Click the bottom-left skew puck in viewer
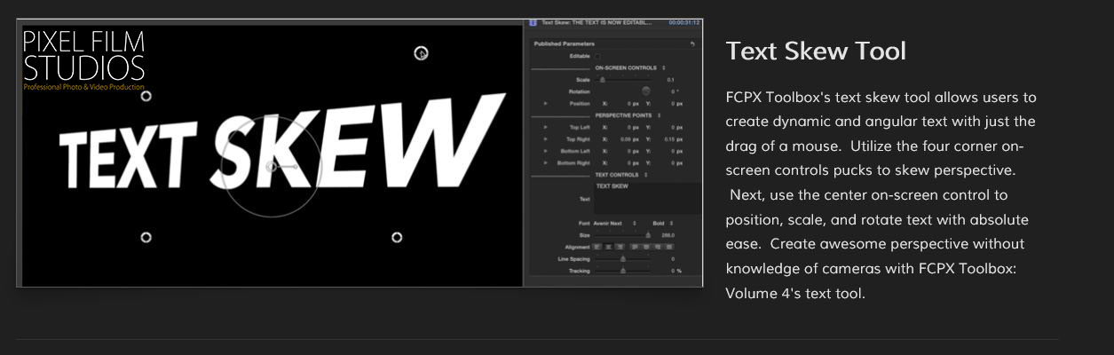Viewport: 1114px width, 355px height. (x=146, y=237)
